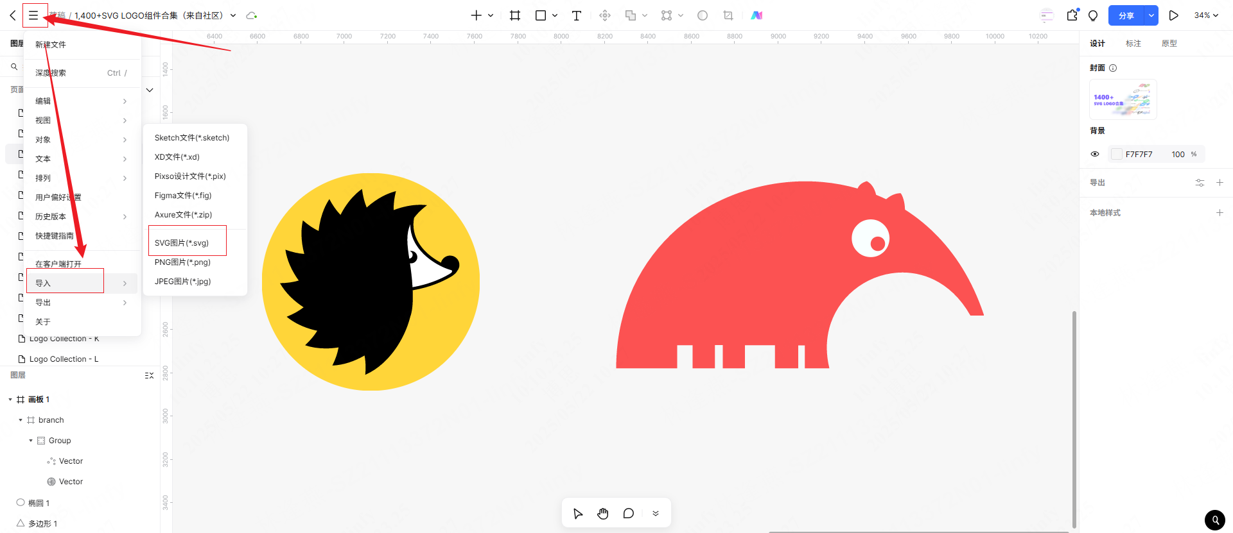Import PNG图片(*.png) option
This screenshot has height=533, width=1233.
(195, 262)
